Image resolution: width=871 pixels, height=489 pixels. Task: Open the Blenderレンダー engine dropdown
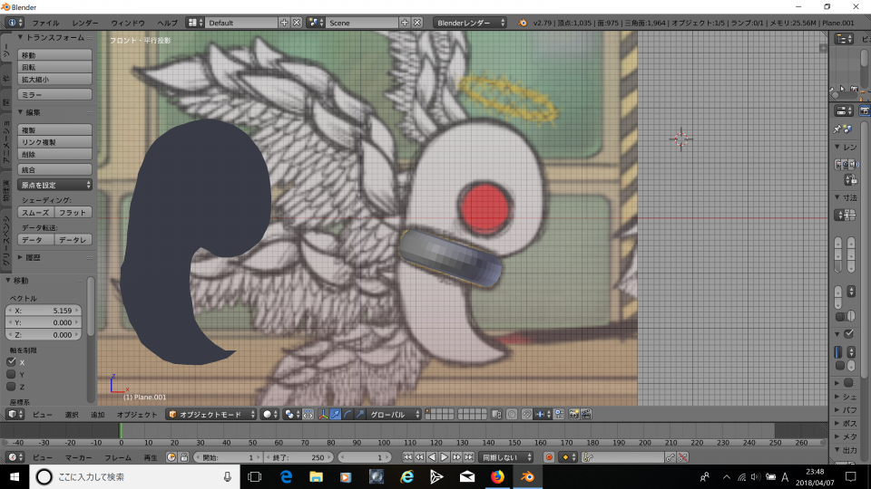pyautogui.click(x=470, y=23)
